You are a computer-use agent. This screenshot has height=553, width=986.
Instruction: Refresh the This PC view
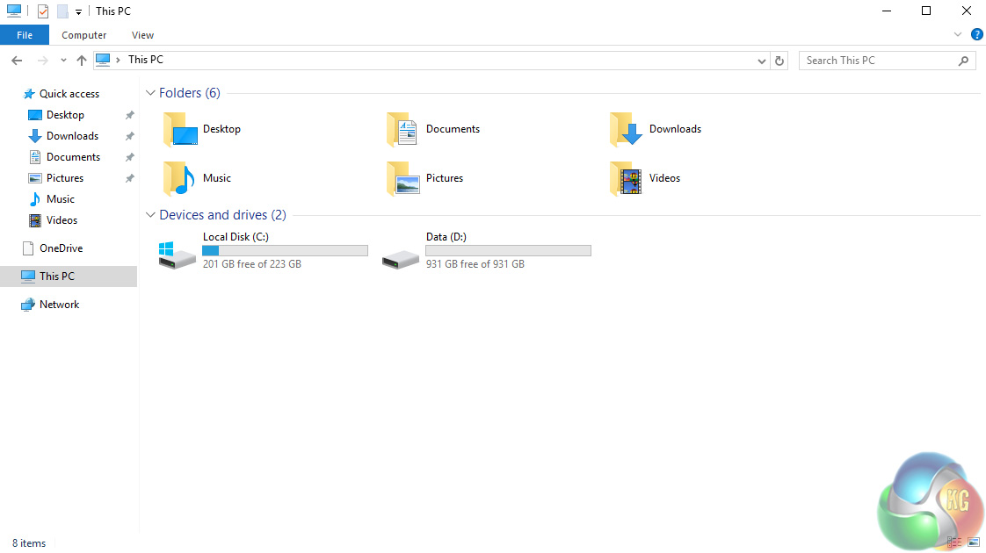click(x=779, y=61)
